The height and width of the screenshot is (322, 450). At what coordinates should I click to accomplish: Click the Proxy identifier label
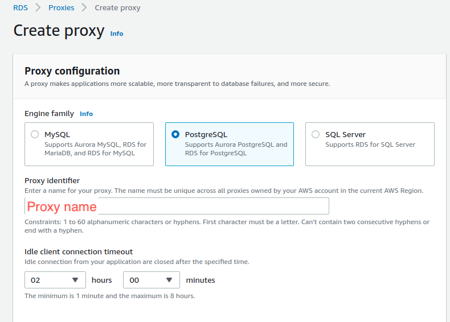point(52,181)
